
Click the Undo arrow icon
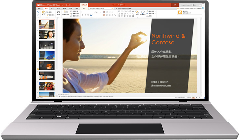pyautogui.click(x=38, y=12)
